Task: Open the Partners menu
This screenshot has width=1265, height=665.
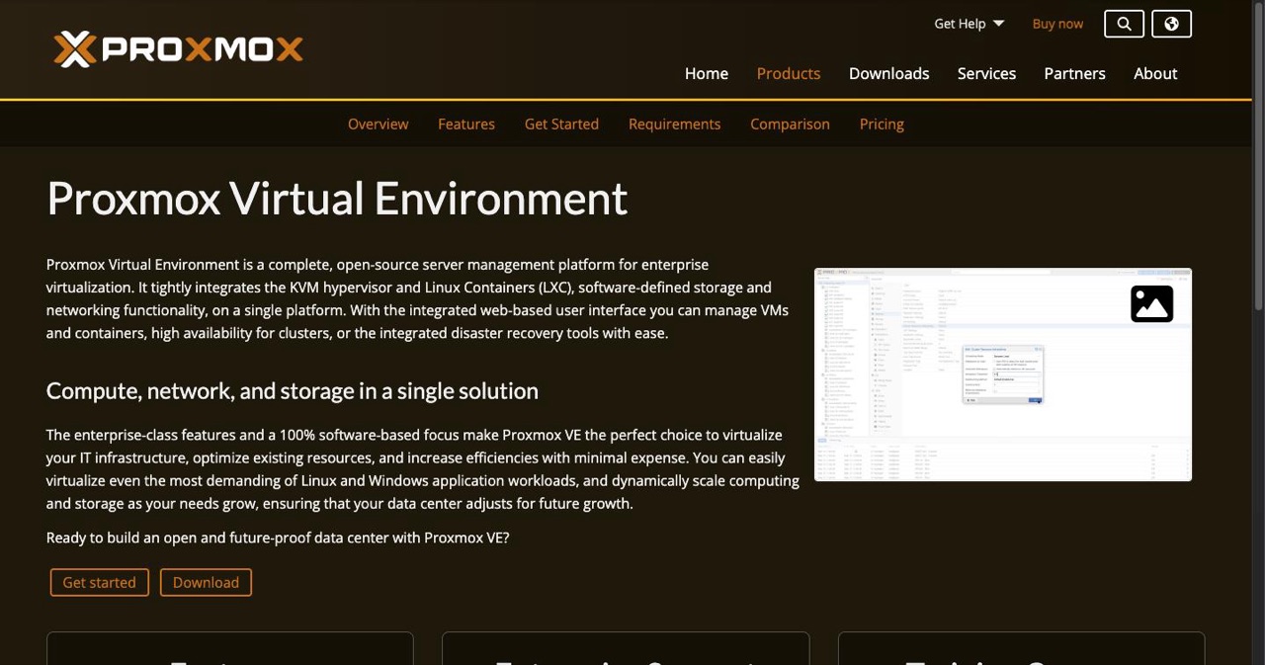Action: coord(1075,73)
